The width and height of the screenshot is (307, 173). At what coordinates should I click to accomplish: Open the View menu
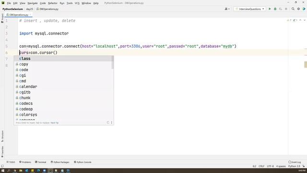23,3
